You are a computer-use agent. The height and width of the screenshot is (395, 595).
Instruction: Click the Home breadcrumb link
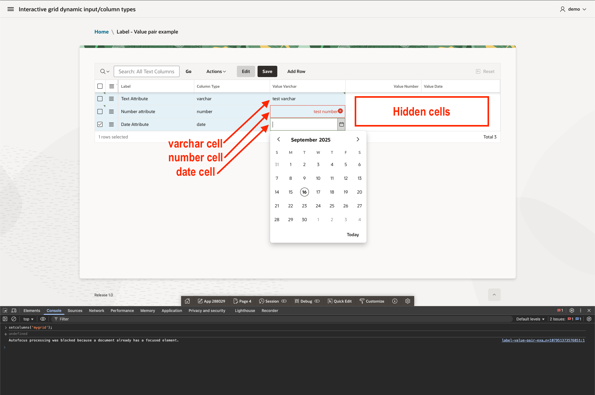point(102,32)
